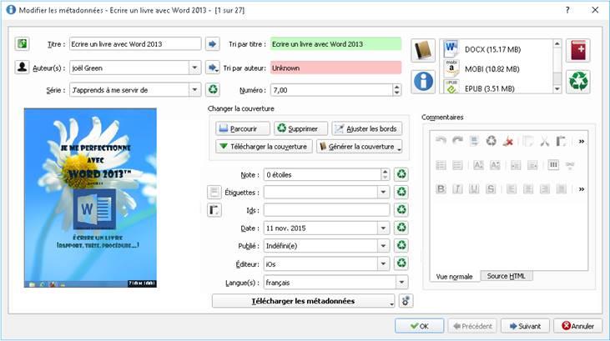Image resolution: width=610 pixels, height=341 pixels.
Task: Remove selected format with large recycle icon
Action: tap(578, 81)
